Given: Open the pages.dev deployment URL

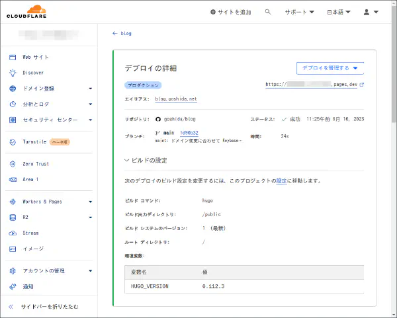Looking at the screenshot, I should pos(312,85).
